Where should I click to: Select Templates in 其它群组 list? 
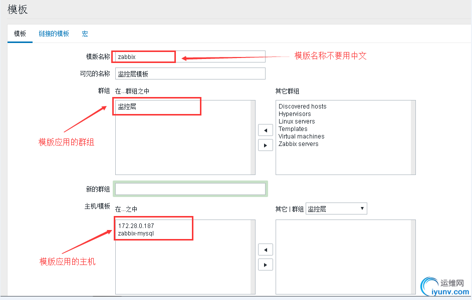(293, 129)
